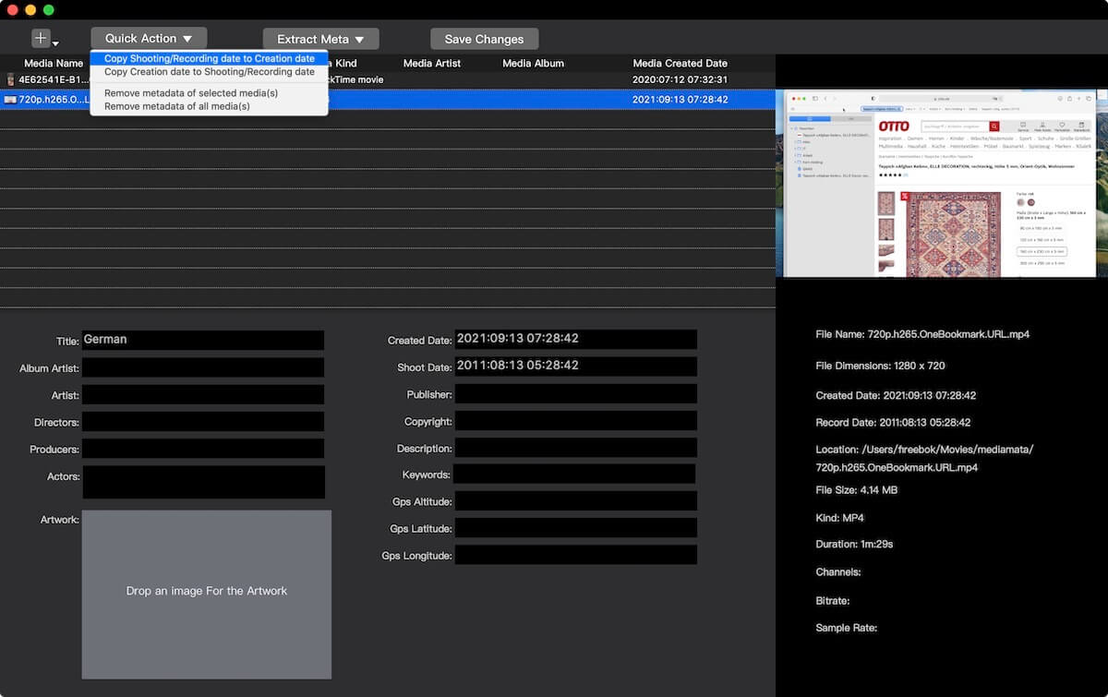The width and height of the screenshot is (1108, 697).
Task: Open the Extract Meta dropdown
Action: click(320, 40)
